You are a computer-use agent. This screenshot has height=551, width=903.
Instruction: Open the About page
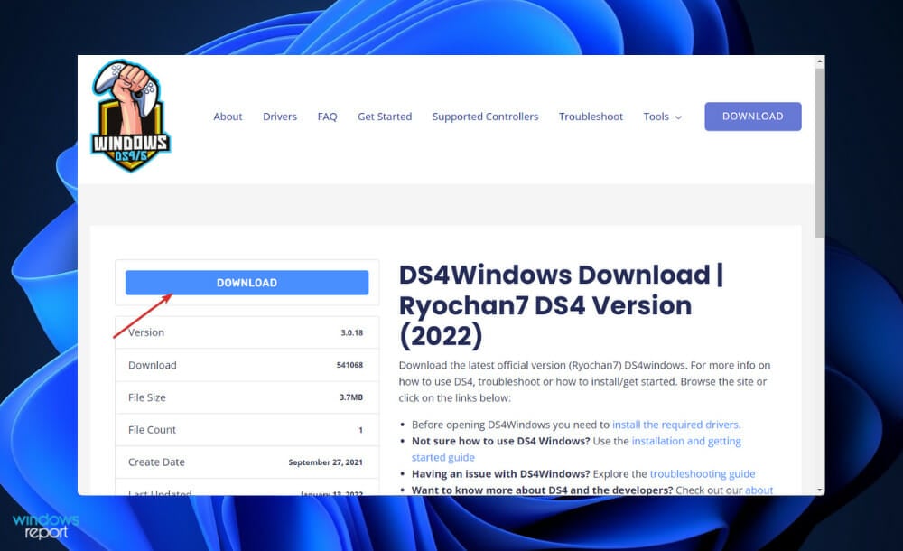[228, 117]
